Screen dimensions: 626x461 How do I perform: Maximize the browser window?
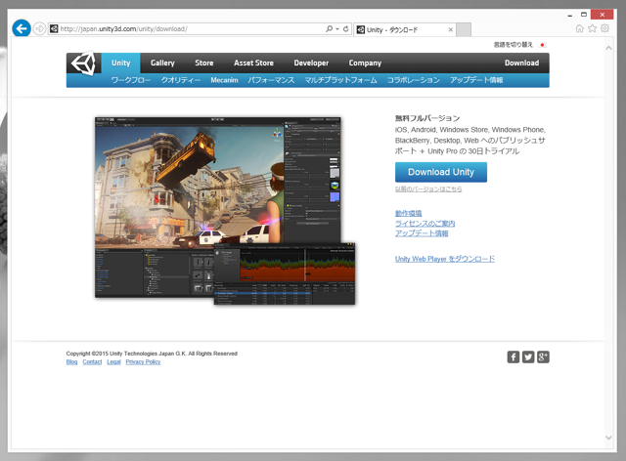[x=584, y=15]
